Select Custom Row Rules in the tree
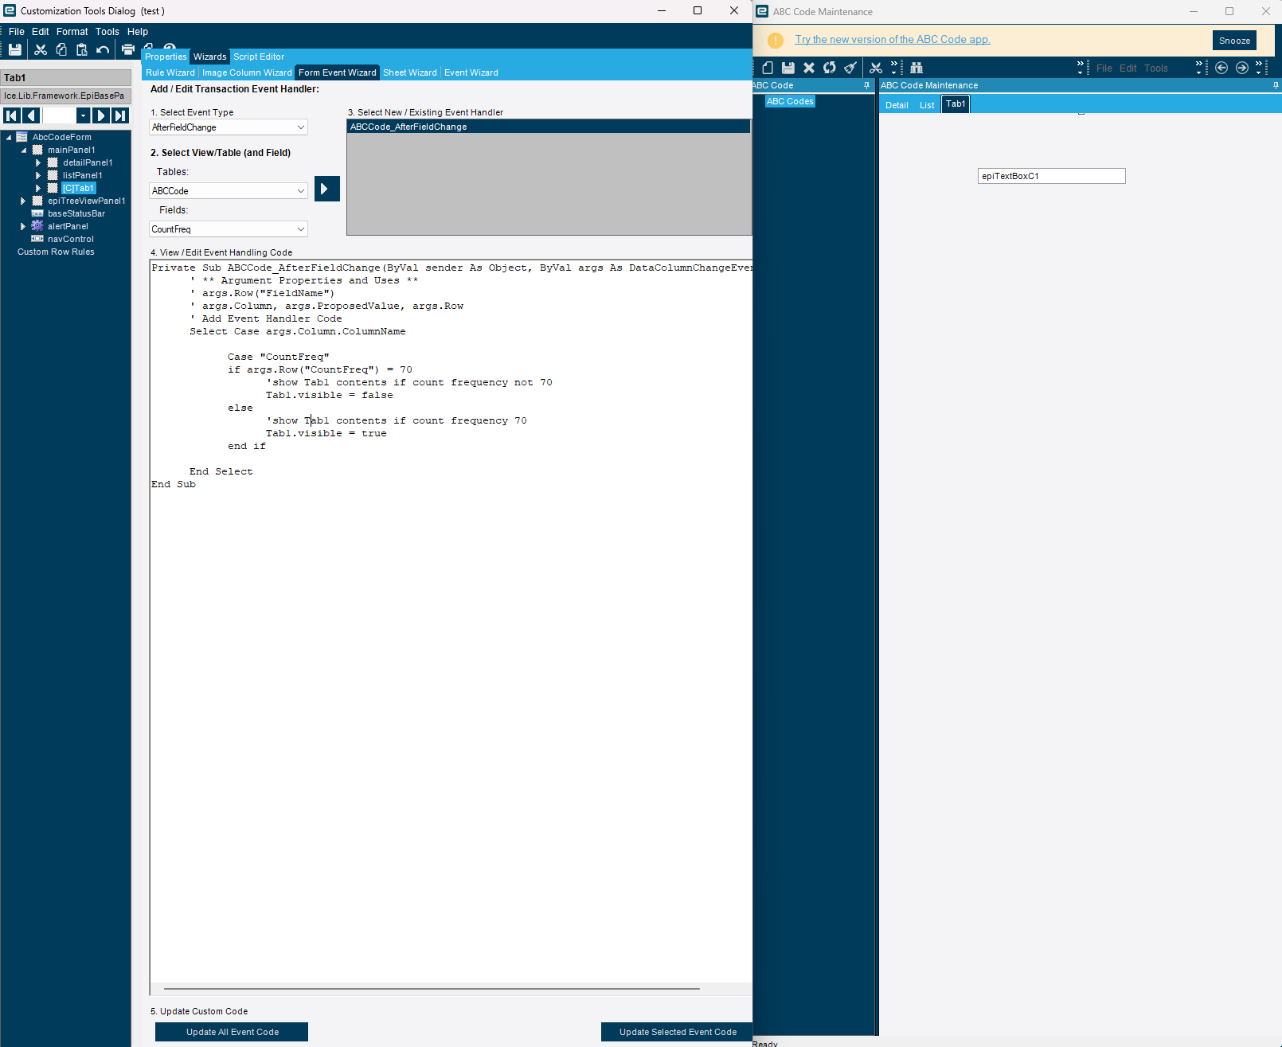 point(56,252)
